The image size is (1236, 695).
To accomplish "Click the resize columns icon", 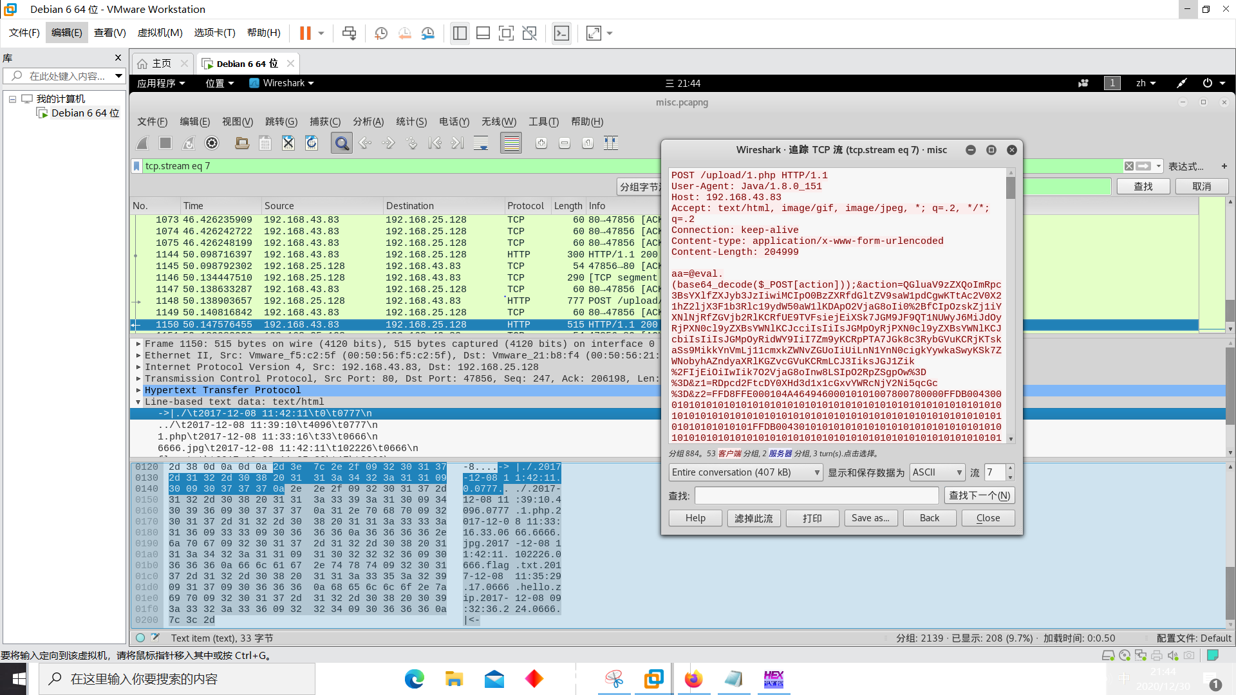I will click(x=611, y=143).
